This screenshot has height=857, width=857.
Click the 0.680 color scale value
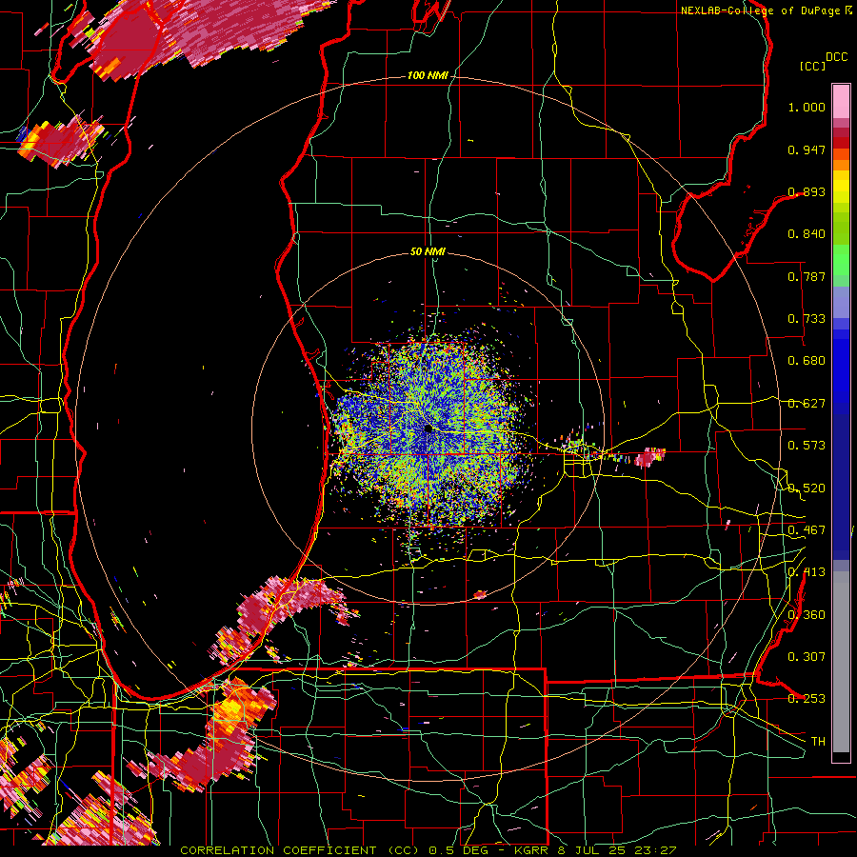(807, 361)
